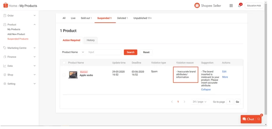The image size is (272, 129).
Task: Expand the chat window icon
Action: 259,119
